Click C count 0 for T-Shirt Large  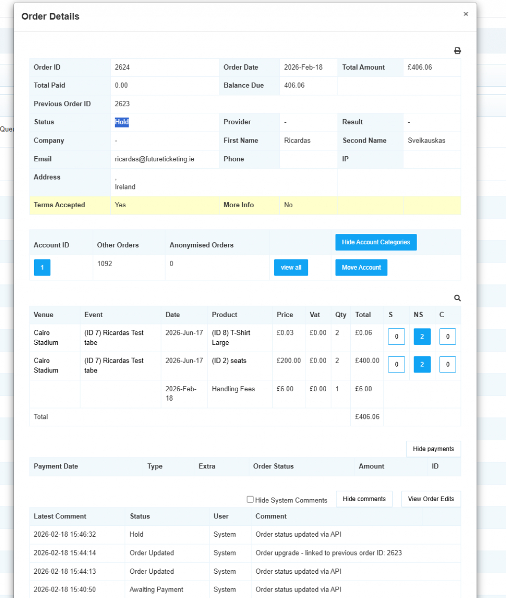click(x=448, y=336)
